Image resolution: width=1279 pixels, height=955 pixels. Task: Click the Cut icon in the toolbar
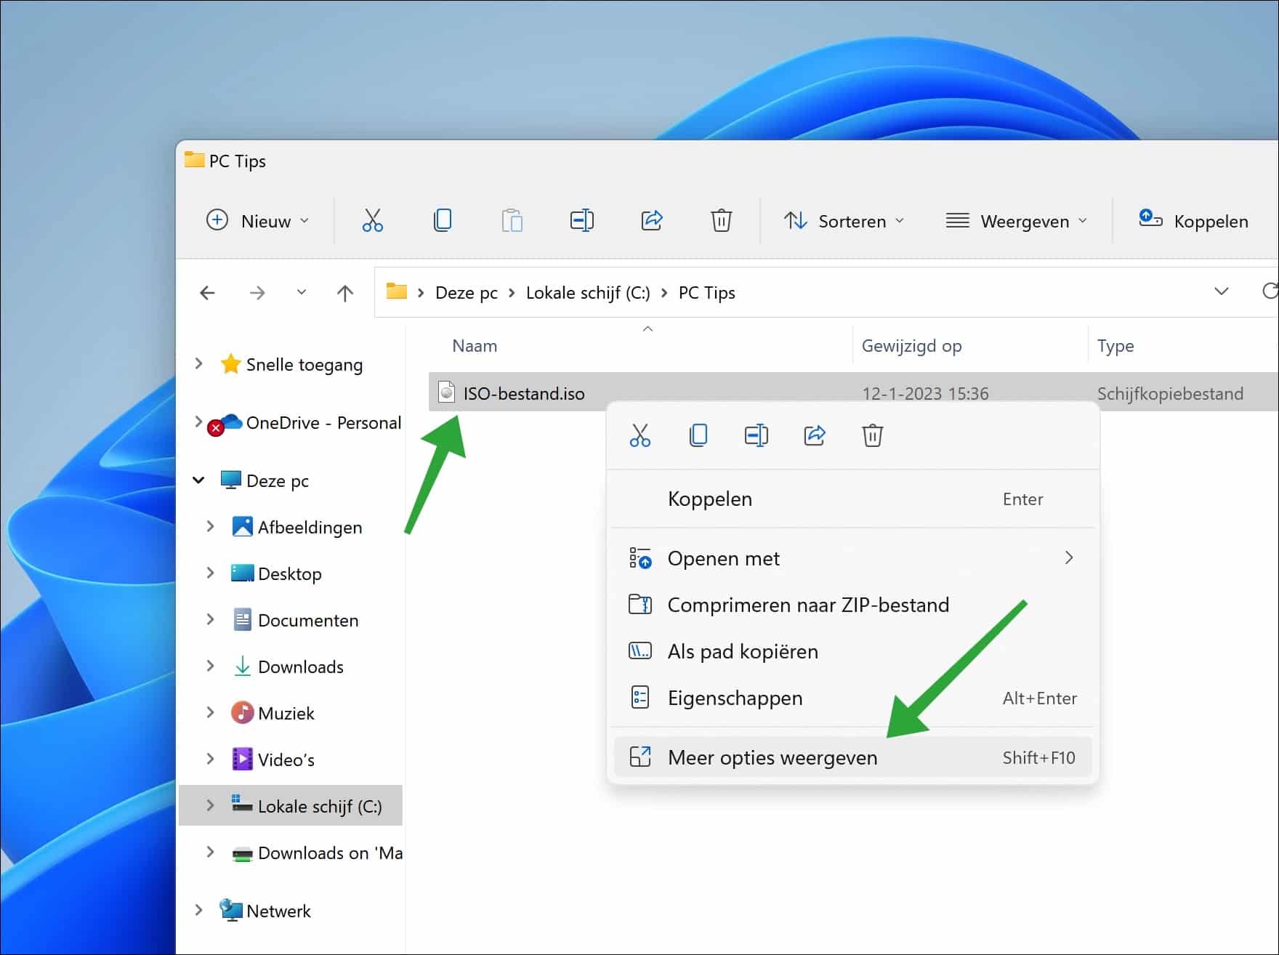(x=372, y=220)
